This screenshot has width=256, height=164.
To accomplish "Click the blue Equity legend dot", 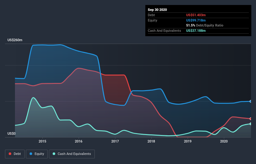I will [x=31, y=154].
